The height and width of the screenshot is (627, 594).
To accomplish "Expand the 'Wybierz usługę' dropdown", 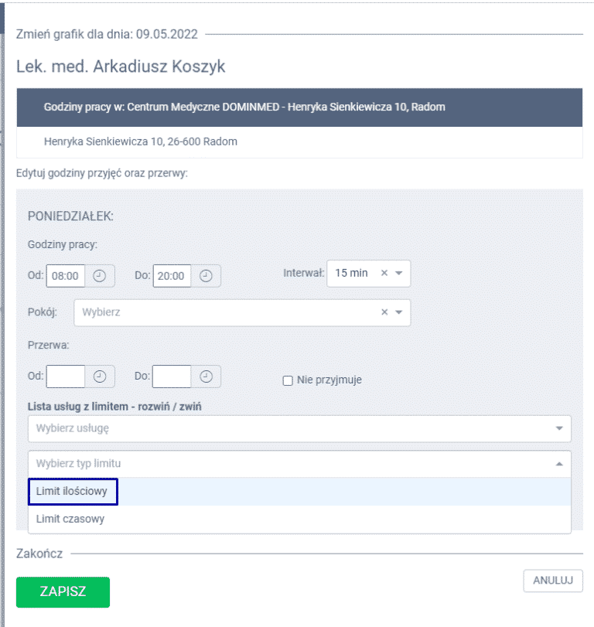I will [558, 428].
